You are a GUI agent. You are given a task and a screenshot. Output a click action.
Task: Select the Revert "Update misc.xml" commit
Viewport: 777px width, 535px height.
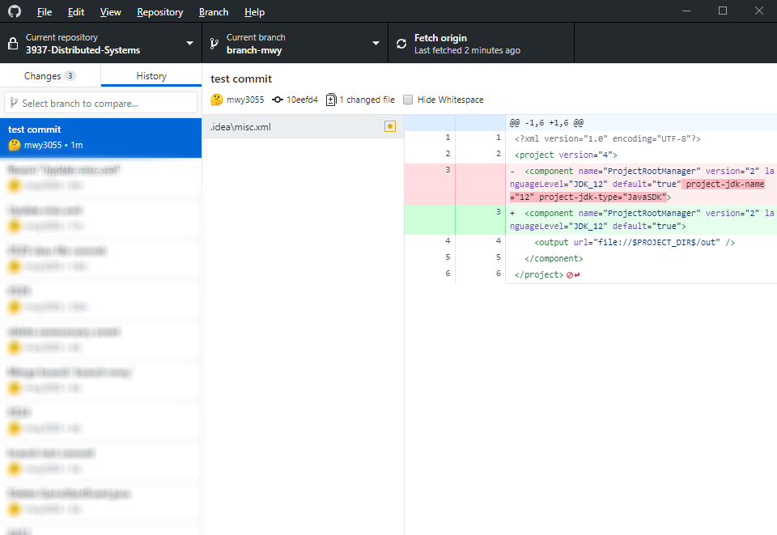[x=100, y=178]
